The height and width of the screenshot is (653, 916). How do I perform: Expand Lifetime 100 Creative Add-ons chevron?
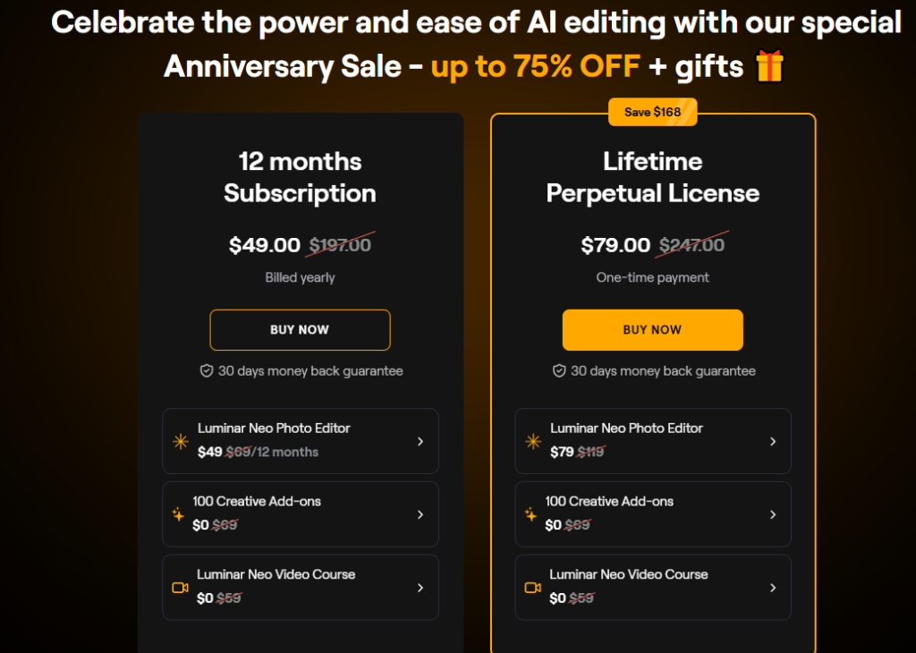coord(772,514)
